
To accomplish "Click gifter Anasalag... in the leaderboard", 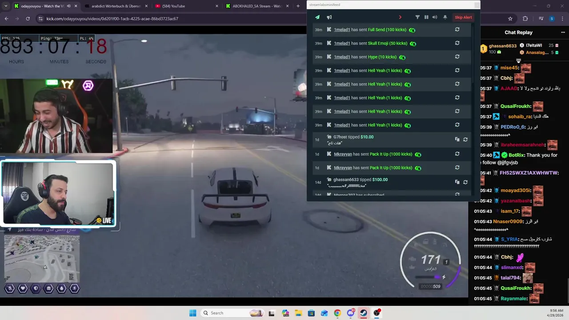I will [537, 52].
